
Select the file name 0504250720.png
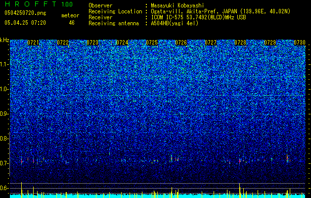[x=25, y=13]
